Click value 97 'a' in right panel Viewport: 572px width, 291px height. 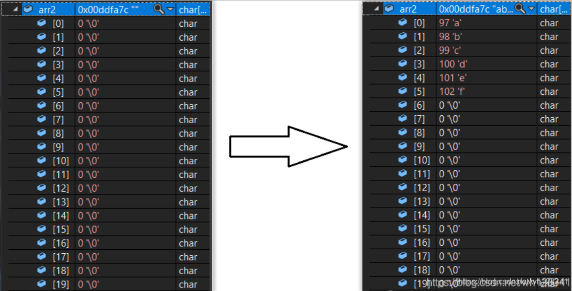[x=450, y=23]
